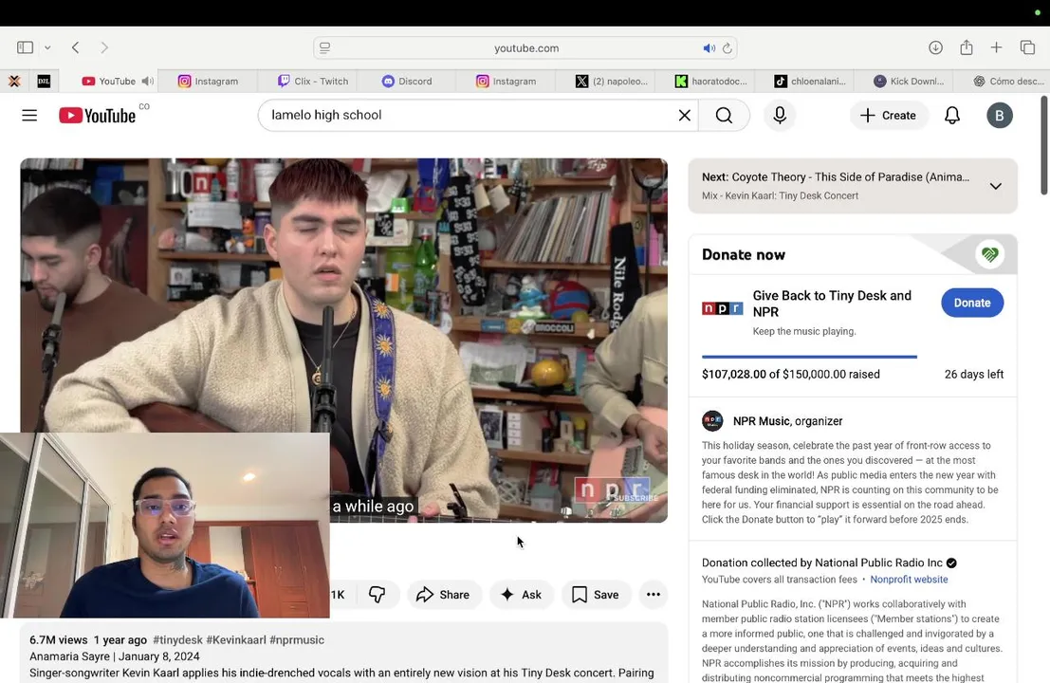Open a new tab with the plus
This screenshot has height=683, width=1050.
[997, 46]
